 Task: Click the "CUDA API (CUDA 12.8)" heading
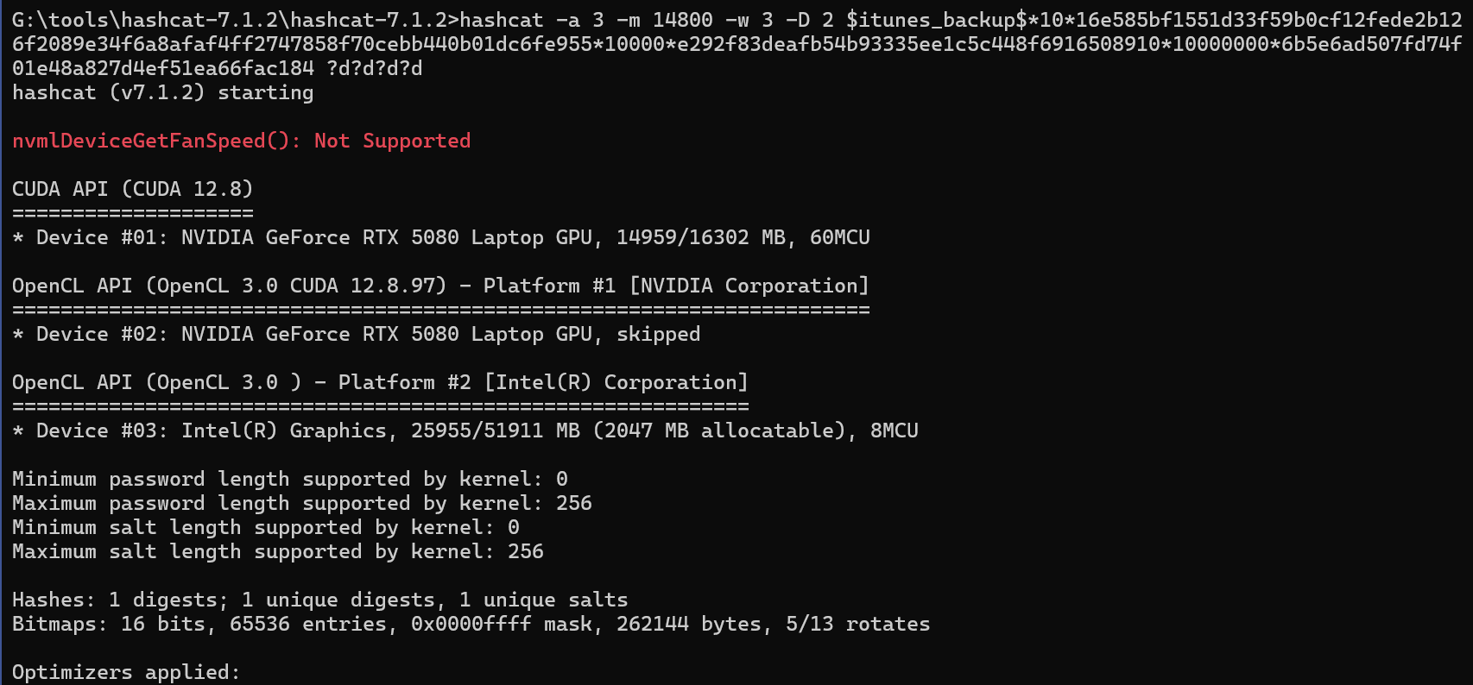click(132, 189)
